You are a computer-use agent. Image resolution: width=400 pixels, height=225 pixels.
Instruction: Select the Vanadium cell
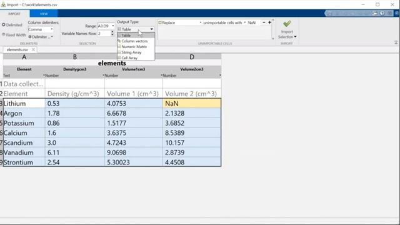click(24, 152)
